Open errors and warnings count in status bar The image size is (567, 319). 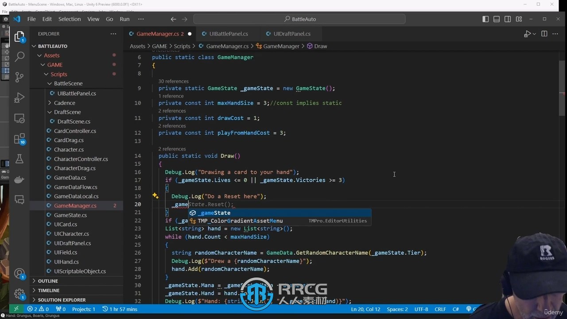click(38, 309)
